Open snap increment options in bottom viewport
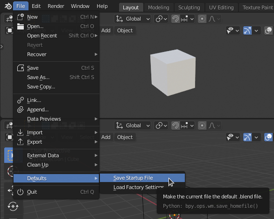The width and height of the screenshot is (274, 219). coord(188,125)
